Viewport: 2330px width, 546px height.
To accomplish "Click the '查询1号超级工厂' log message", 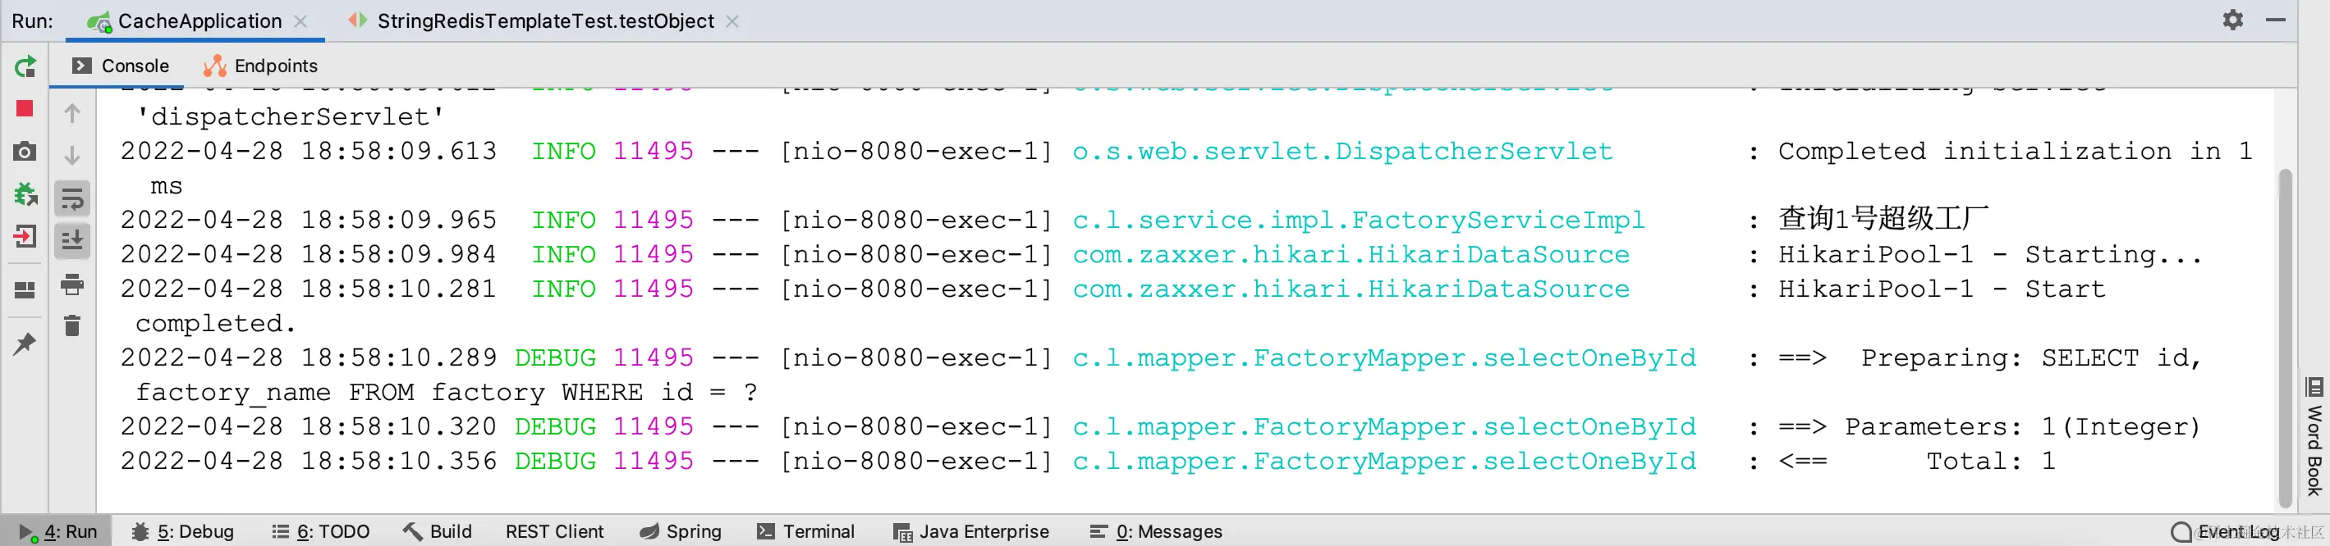I will [x=1883, y=218].
